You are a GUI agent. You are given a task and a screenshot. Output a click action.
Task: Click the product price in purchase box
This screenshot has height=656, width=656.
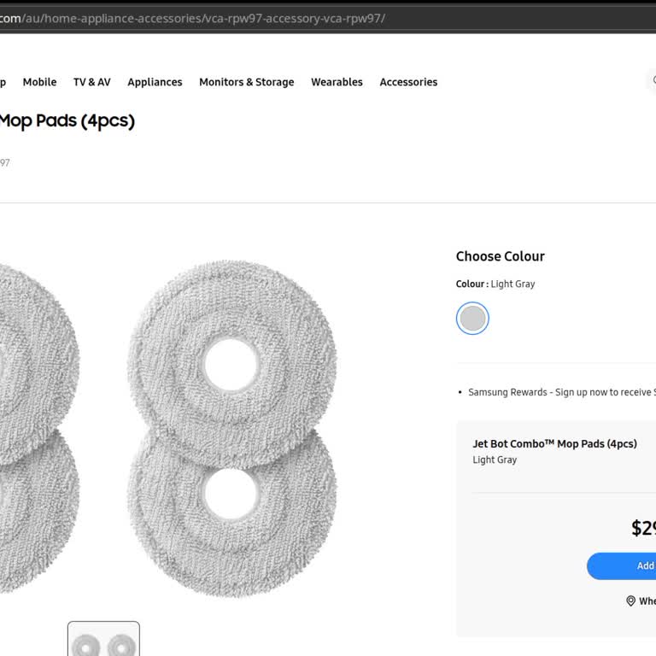[x=643, y=528]
